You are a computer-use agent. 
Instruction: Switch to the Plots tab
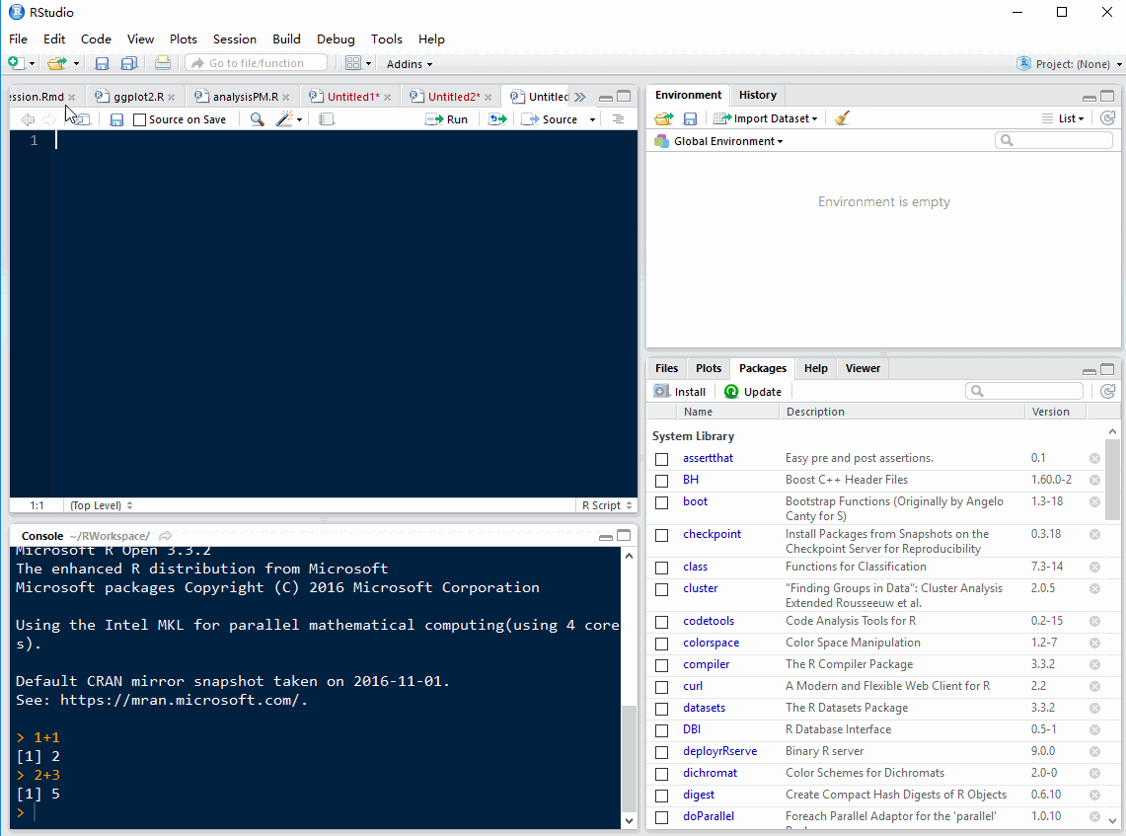708,368
